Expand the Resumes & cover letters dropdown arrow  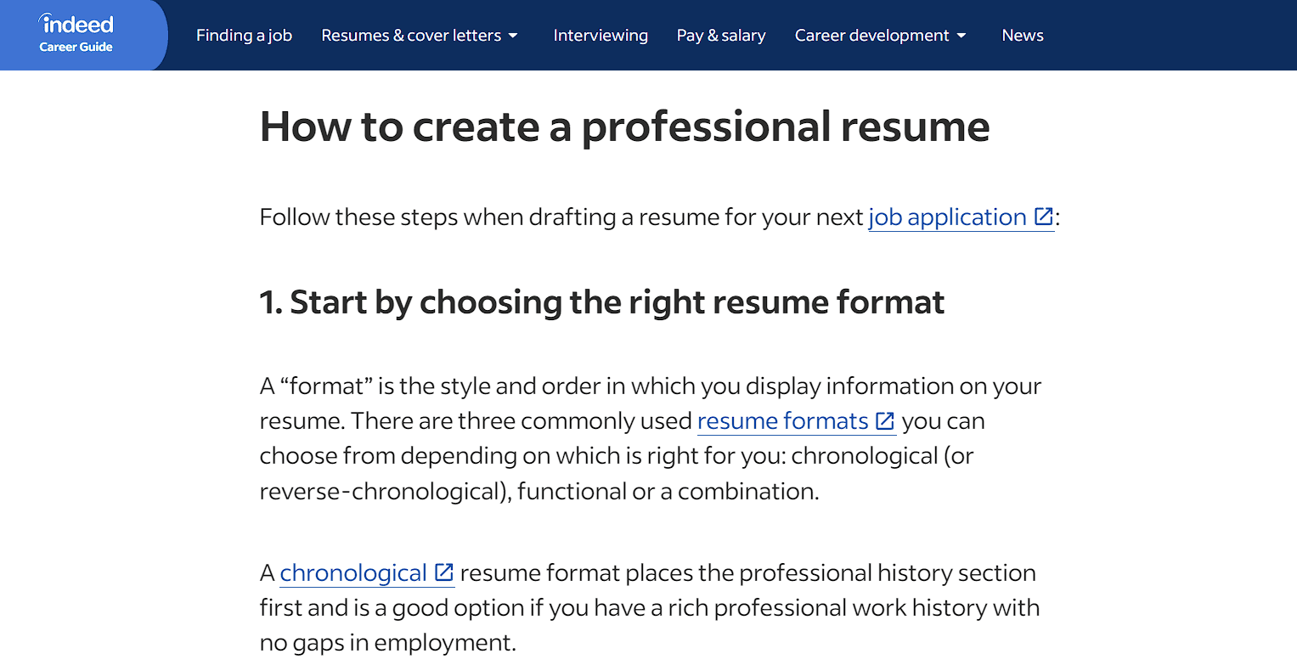pos(513,36)
